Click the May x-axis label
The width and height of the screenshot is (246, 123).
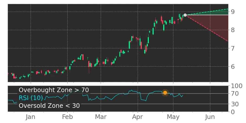(173, 117)
